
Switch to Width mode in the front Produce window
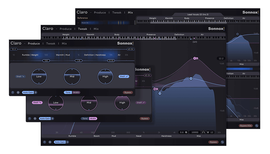(76, 92)
